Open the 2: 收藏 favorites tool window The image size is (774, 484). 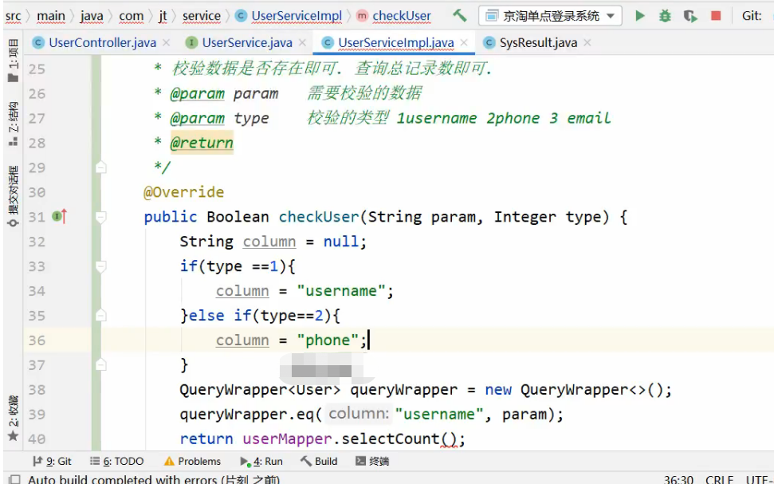tap(14, 418)
